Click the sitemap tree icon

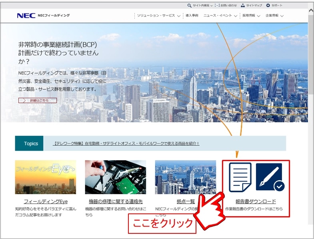pyautogui.click(x=243, y=6)
